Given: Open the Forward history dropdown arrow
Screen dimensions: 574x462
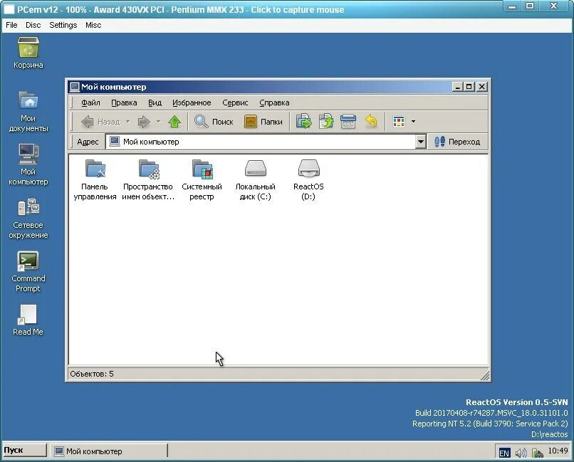Looking at the screenshot, I should [x=159, y=122].
